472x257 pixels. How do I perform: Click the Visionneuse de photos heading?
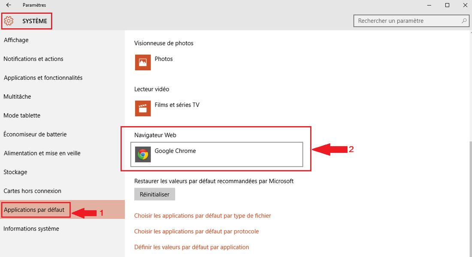(x=164, y=43)
